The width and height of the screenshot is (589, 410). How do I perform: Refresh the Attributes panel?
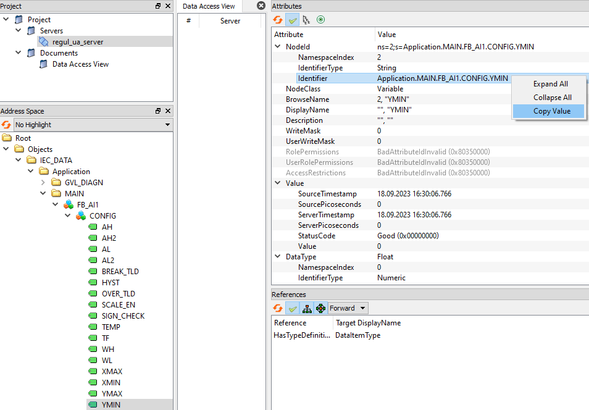tap(278, 20)
